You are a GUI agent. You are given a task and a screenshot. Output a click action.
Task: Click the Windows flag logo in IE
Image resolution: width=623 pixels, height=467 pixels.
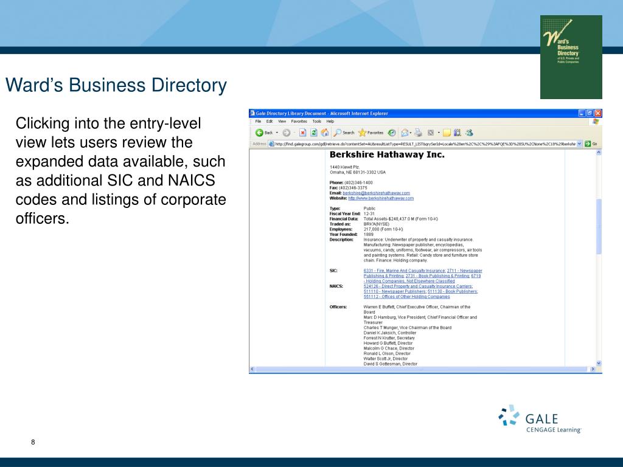pos(595,122)
